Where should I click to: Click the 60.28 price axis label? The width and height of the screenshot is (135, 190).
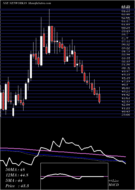(126, 28)
